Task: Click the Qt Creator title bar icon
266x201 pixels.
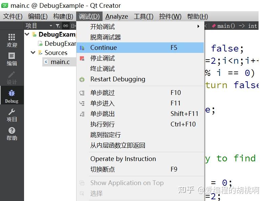Action: click(x=5, y=5)
